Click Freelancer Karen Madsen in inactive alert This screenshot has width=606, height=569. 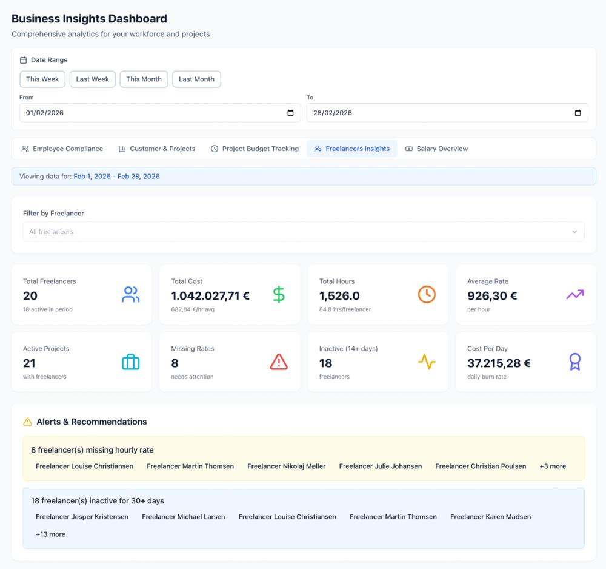pyautogui.click(x=490, y=517)
